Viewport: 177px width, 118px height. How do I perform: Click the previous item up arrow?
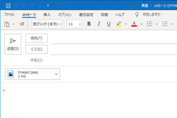point(32,6)
